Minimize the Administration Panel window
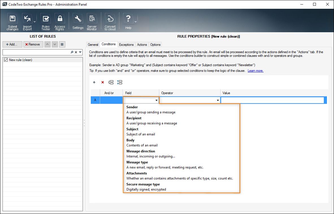This screenshot has height=214, width=334. click(302, 4)
